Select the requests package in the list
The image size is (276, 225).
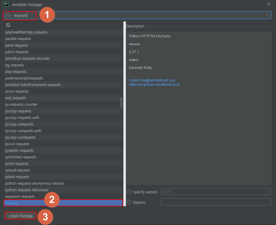coord(63,203)
